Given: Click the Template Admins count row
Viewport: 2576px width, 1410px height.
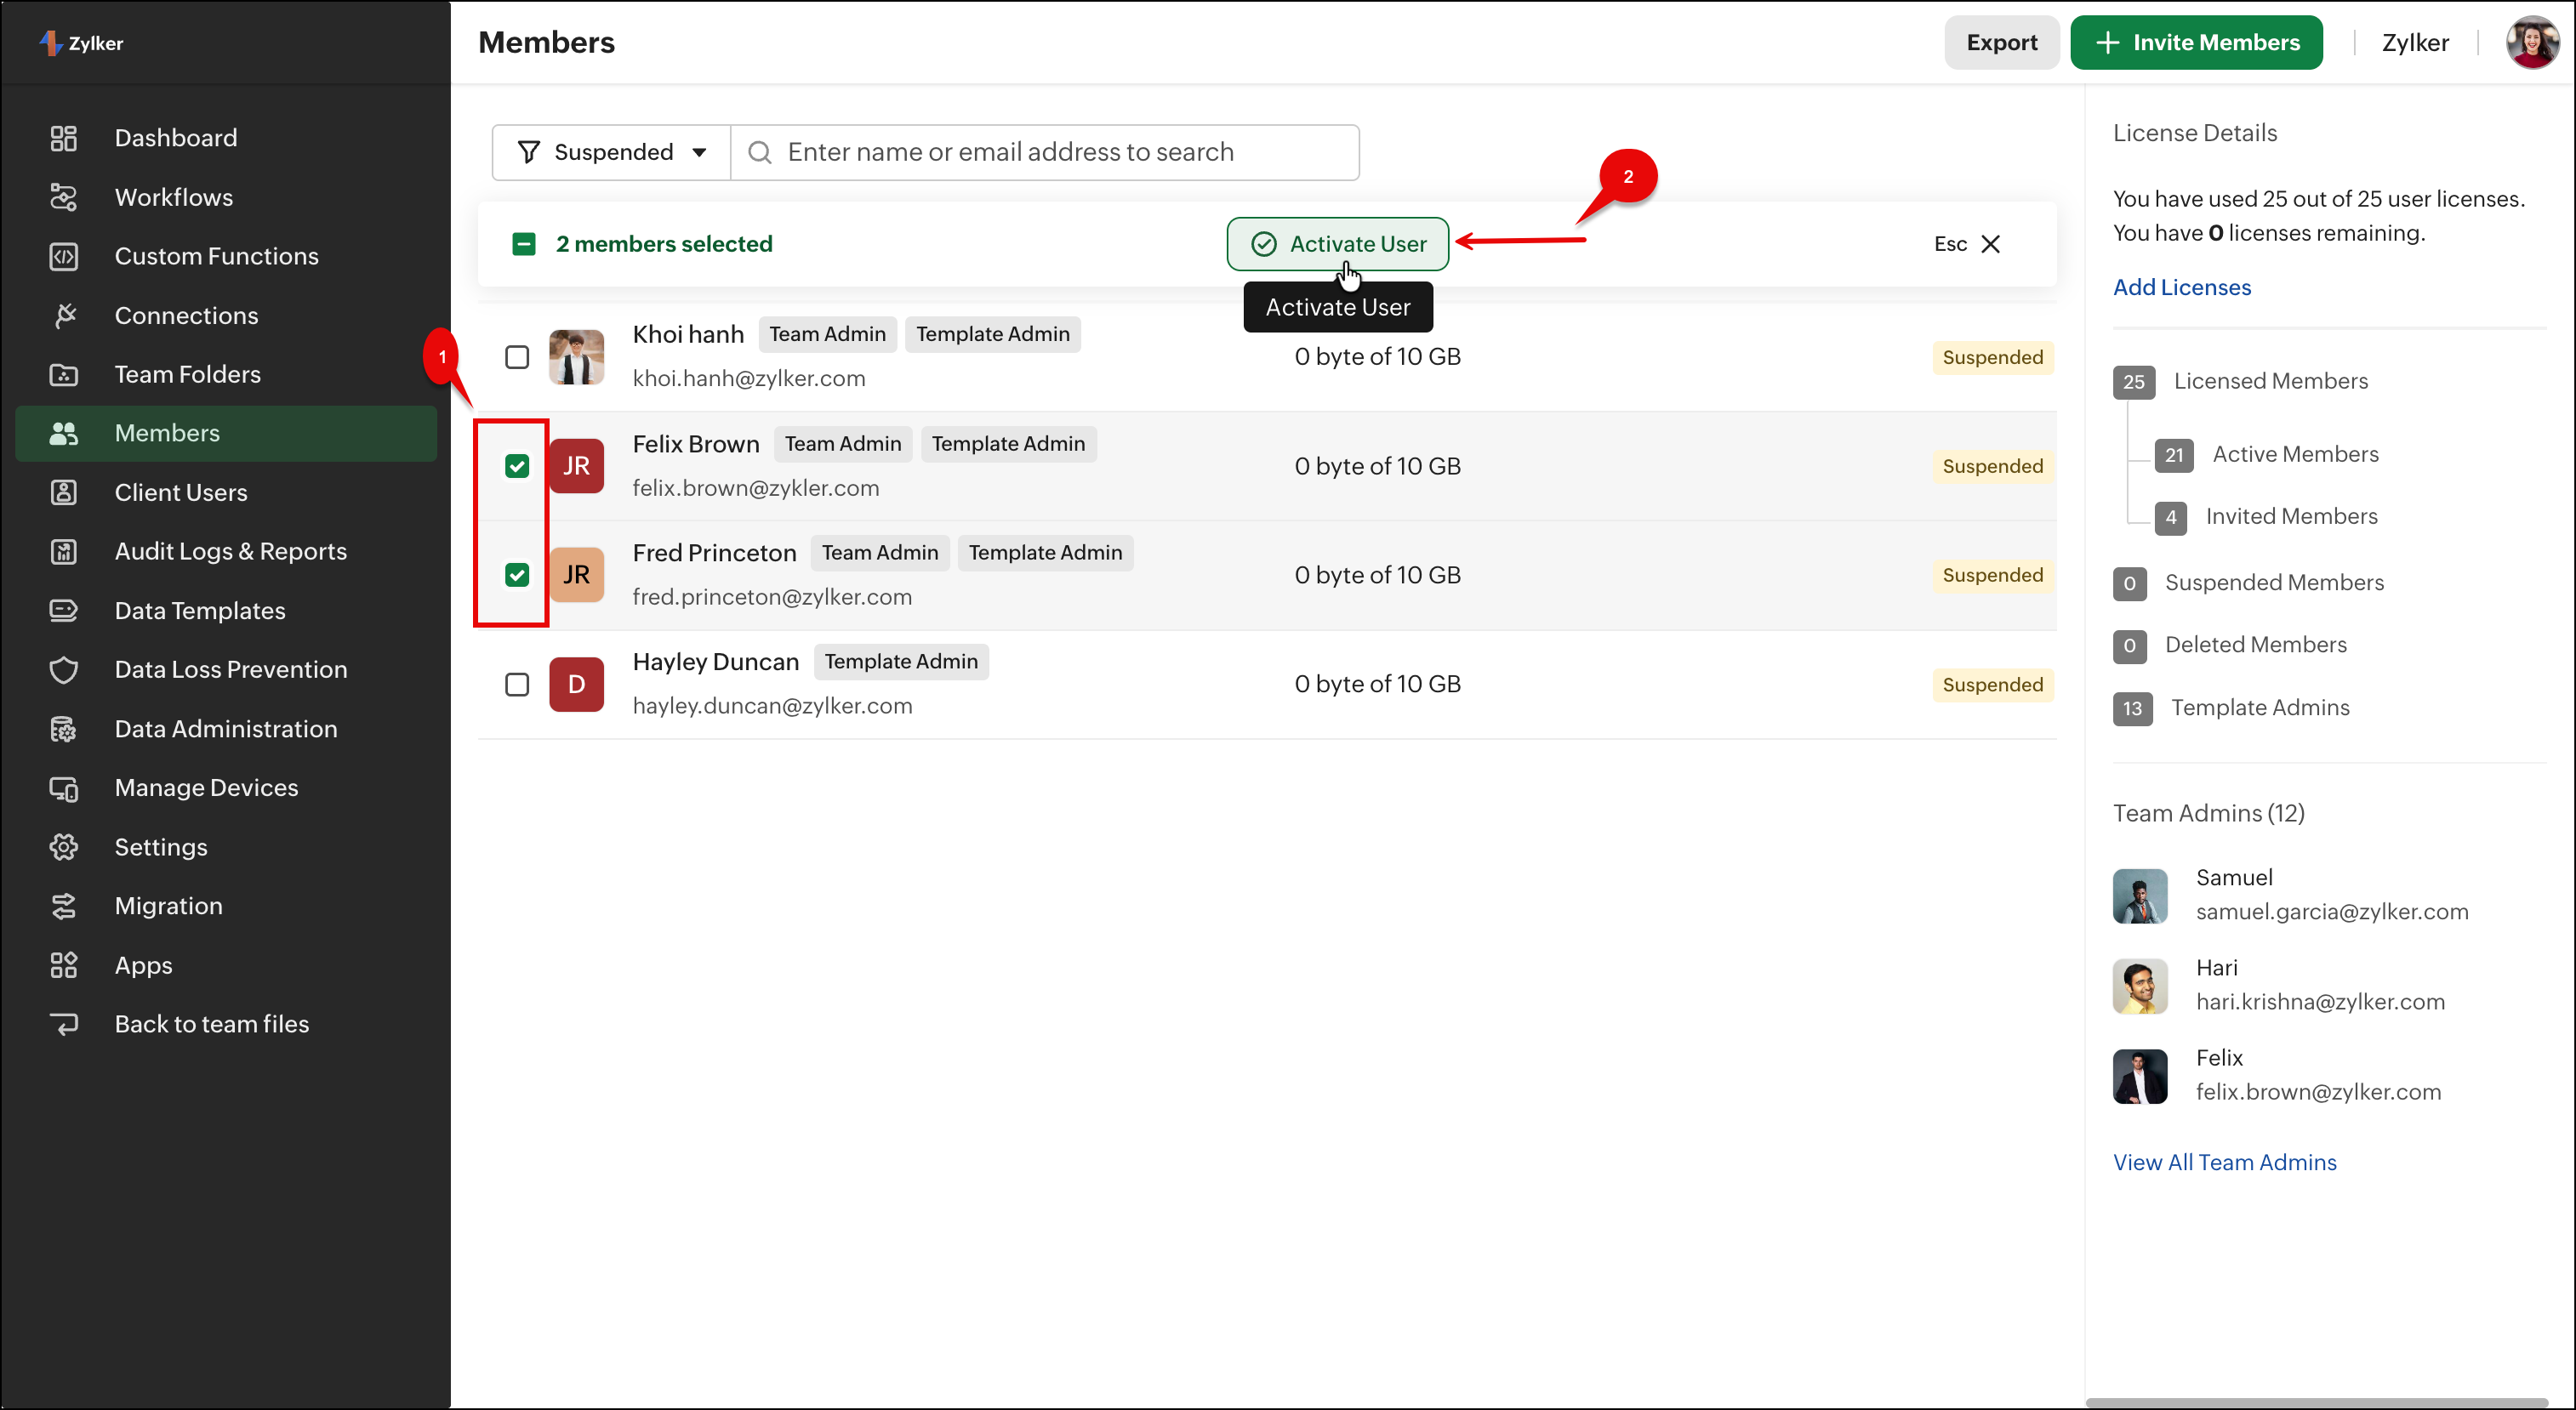Looking at the screenshot, I should click(x=2232, y=708).
